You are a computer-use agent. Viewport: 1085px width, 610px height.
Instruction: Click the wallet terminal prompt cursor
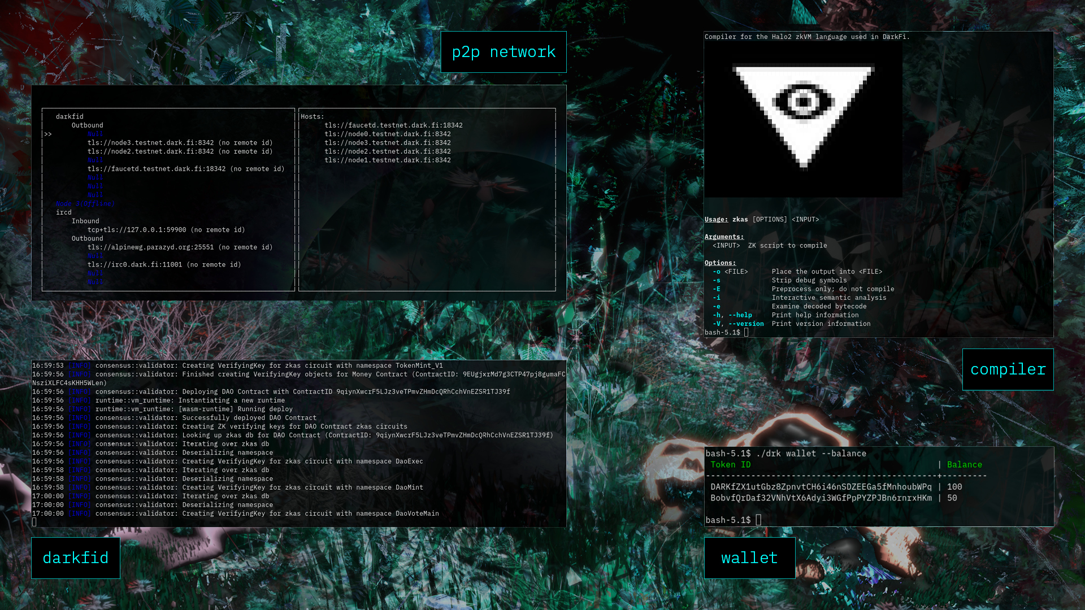tap(758, 520)
